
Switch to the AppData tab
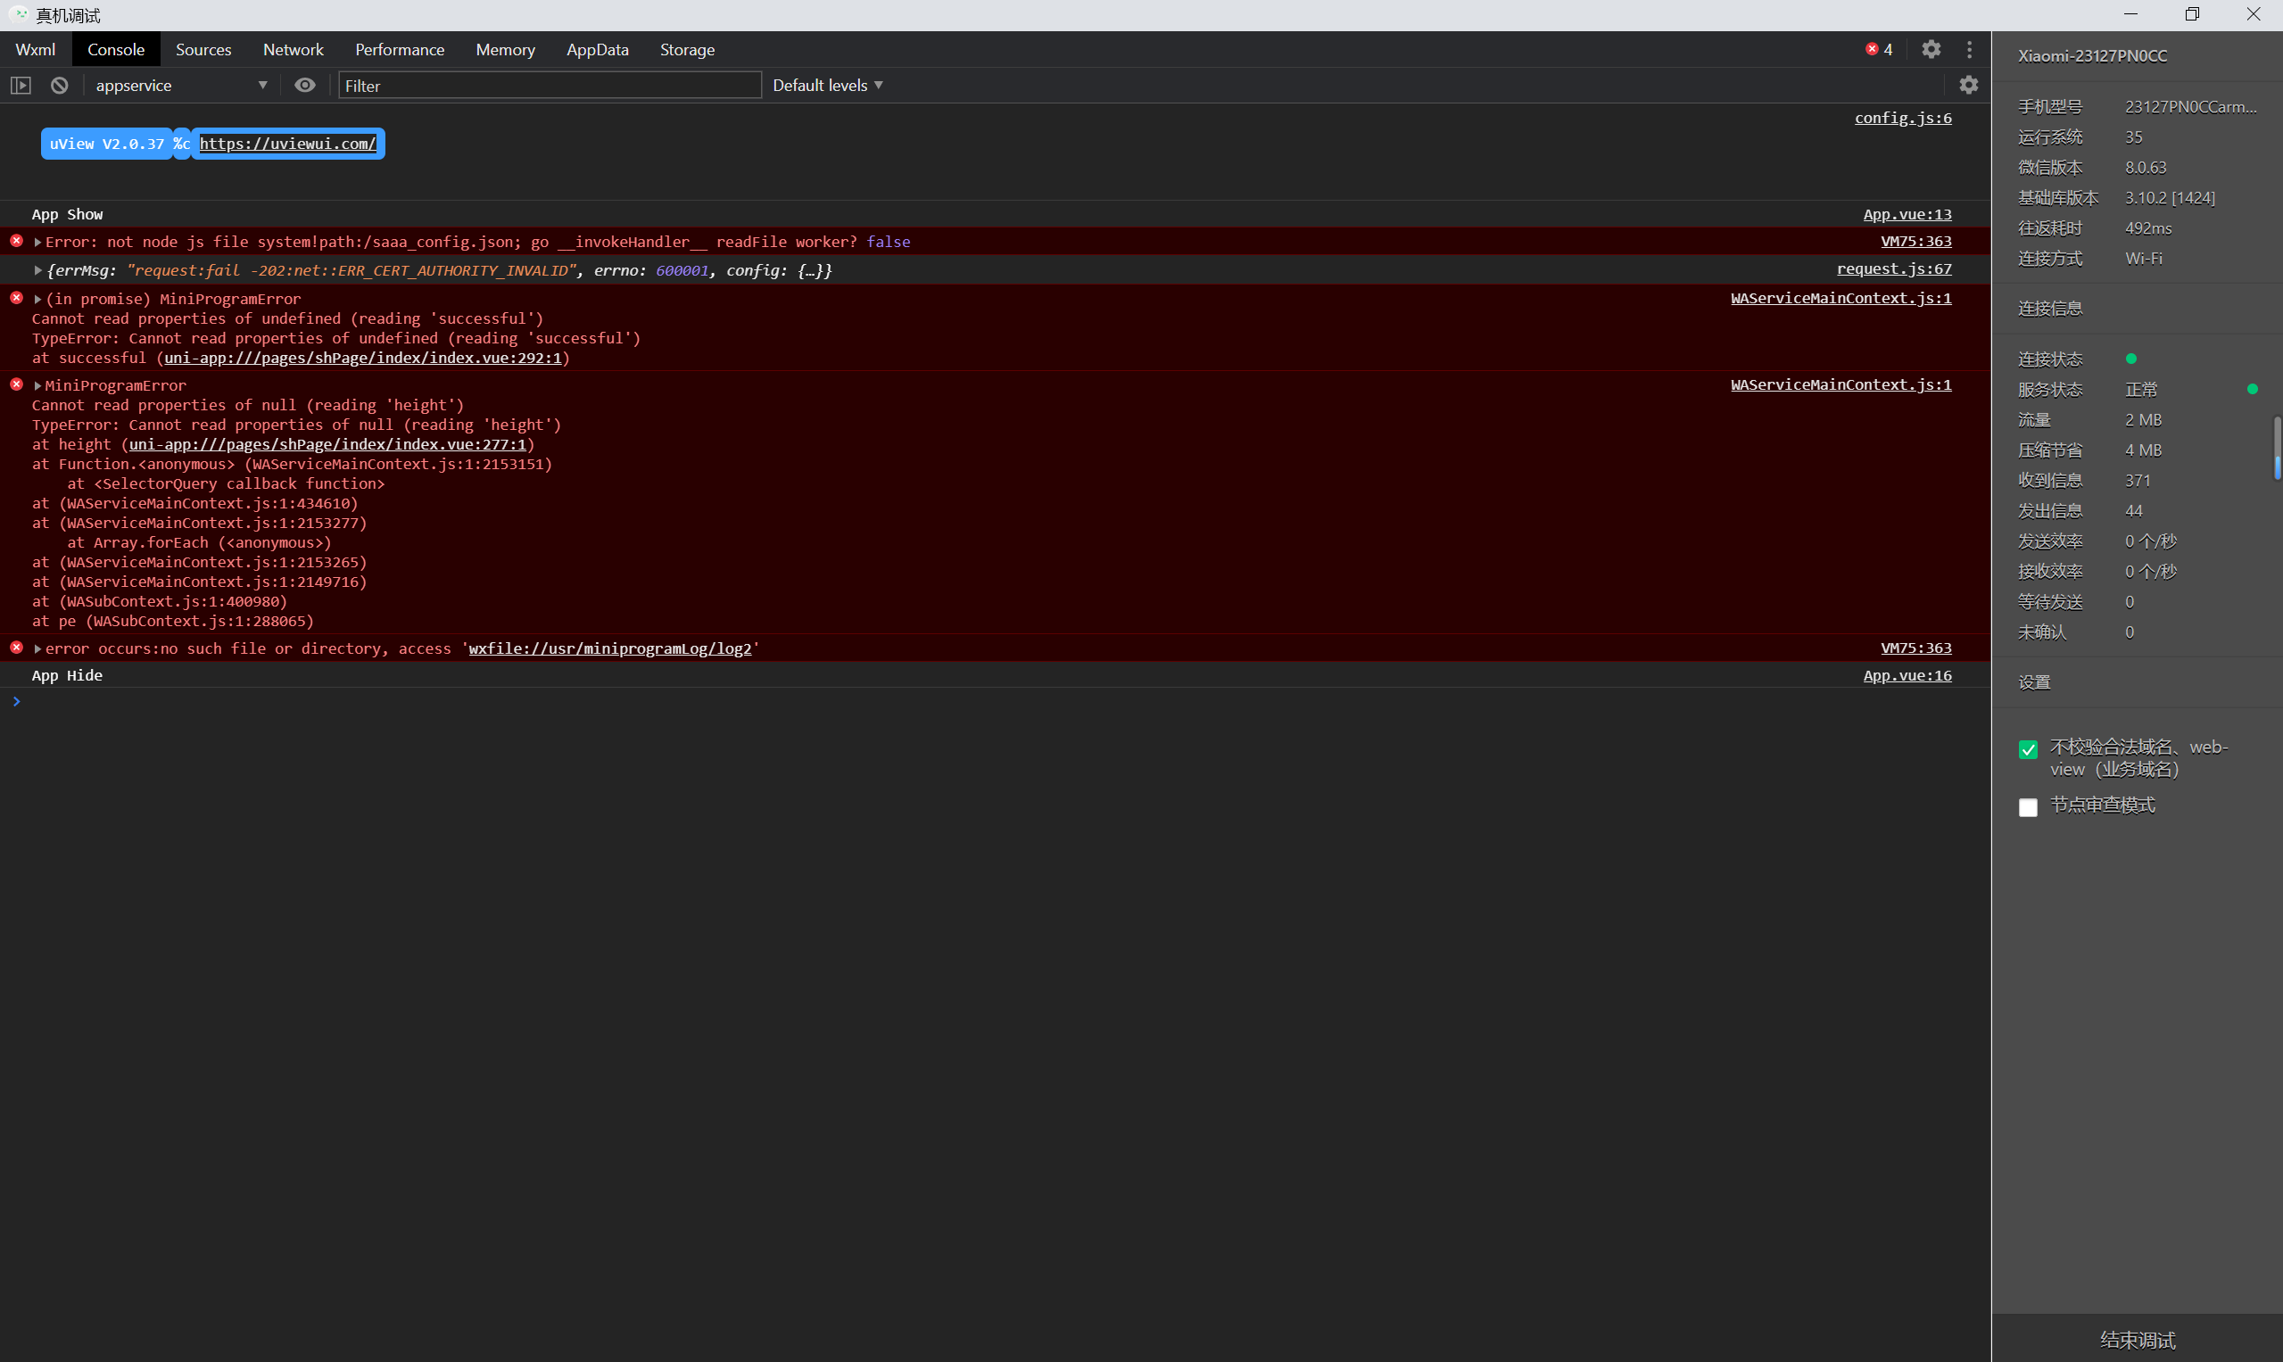(597, 50)
